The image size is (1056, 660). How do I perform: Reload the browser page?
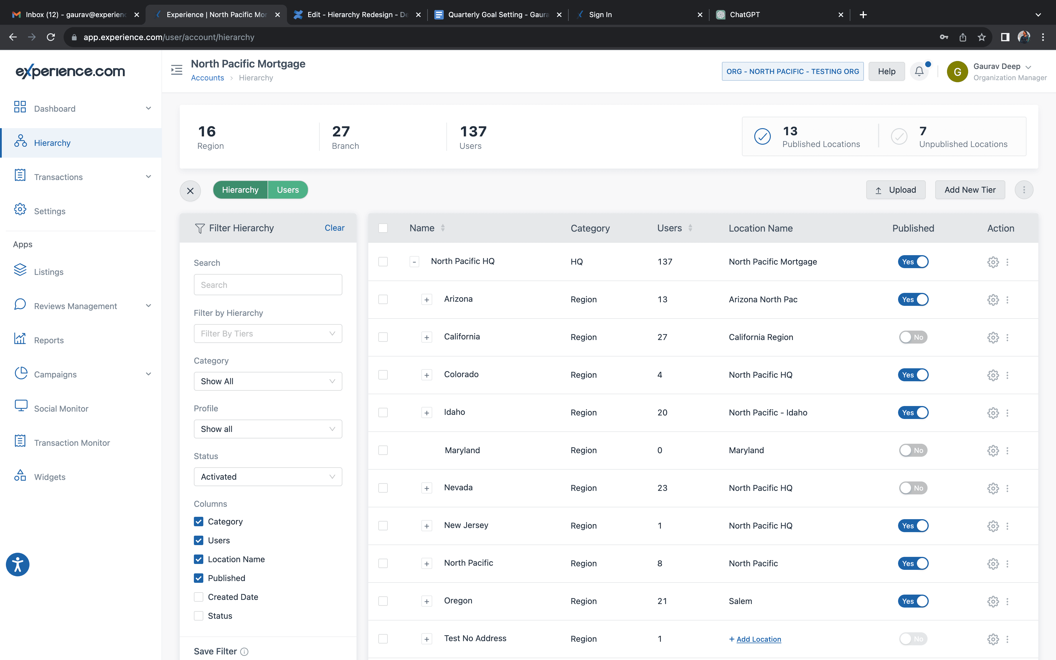tap(51, 37)
